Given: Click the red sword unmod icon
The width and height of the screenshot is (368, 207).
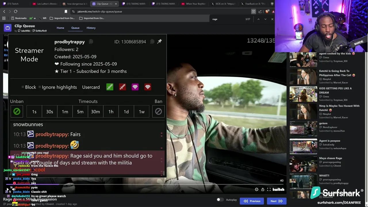Looking at the screenshot, I should pyautogui.click(x=122, y=87).
